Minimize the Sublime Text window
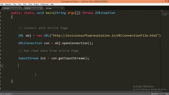The image size is (169, 95). tap(162, 1)
